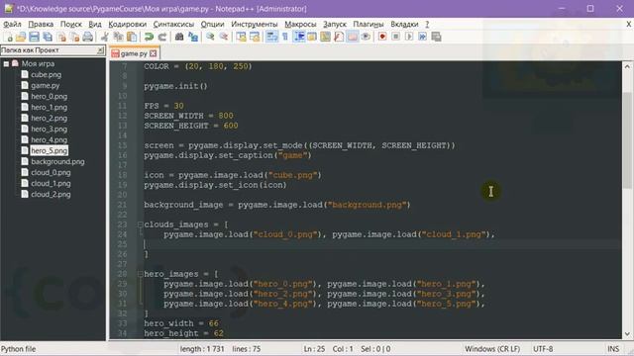Image resolution: width=634 pixels, height=356 pixels.
Task: Collapse clouds_images fold marker at line 23
Action: tap(140, 224)
